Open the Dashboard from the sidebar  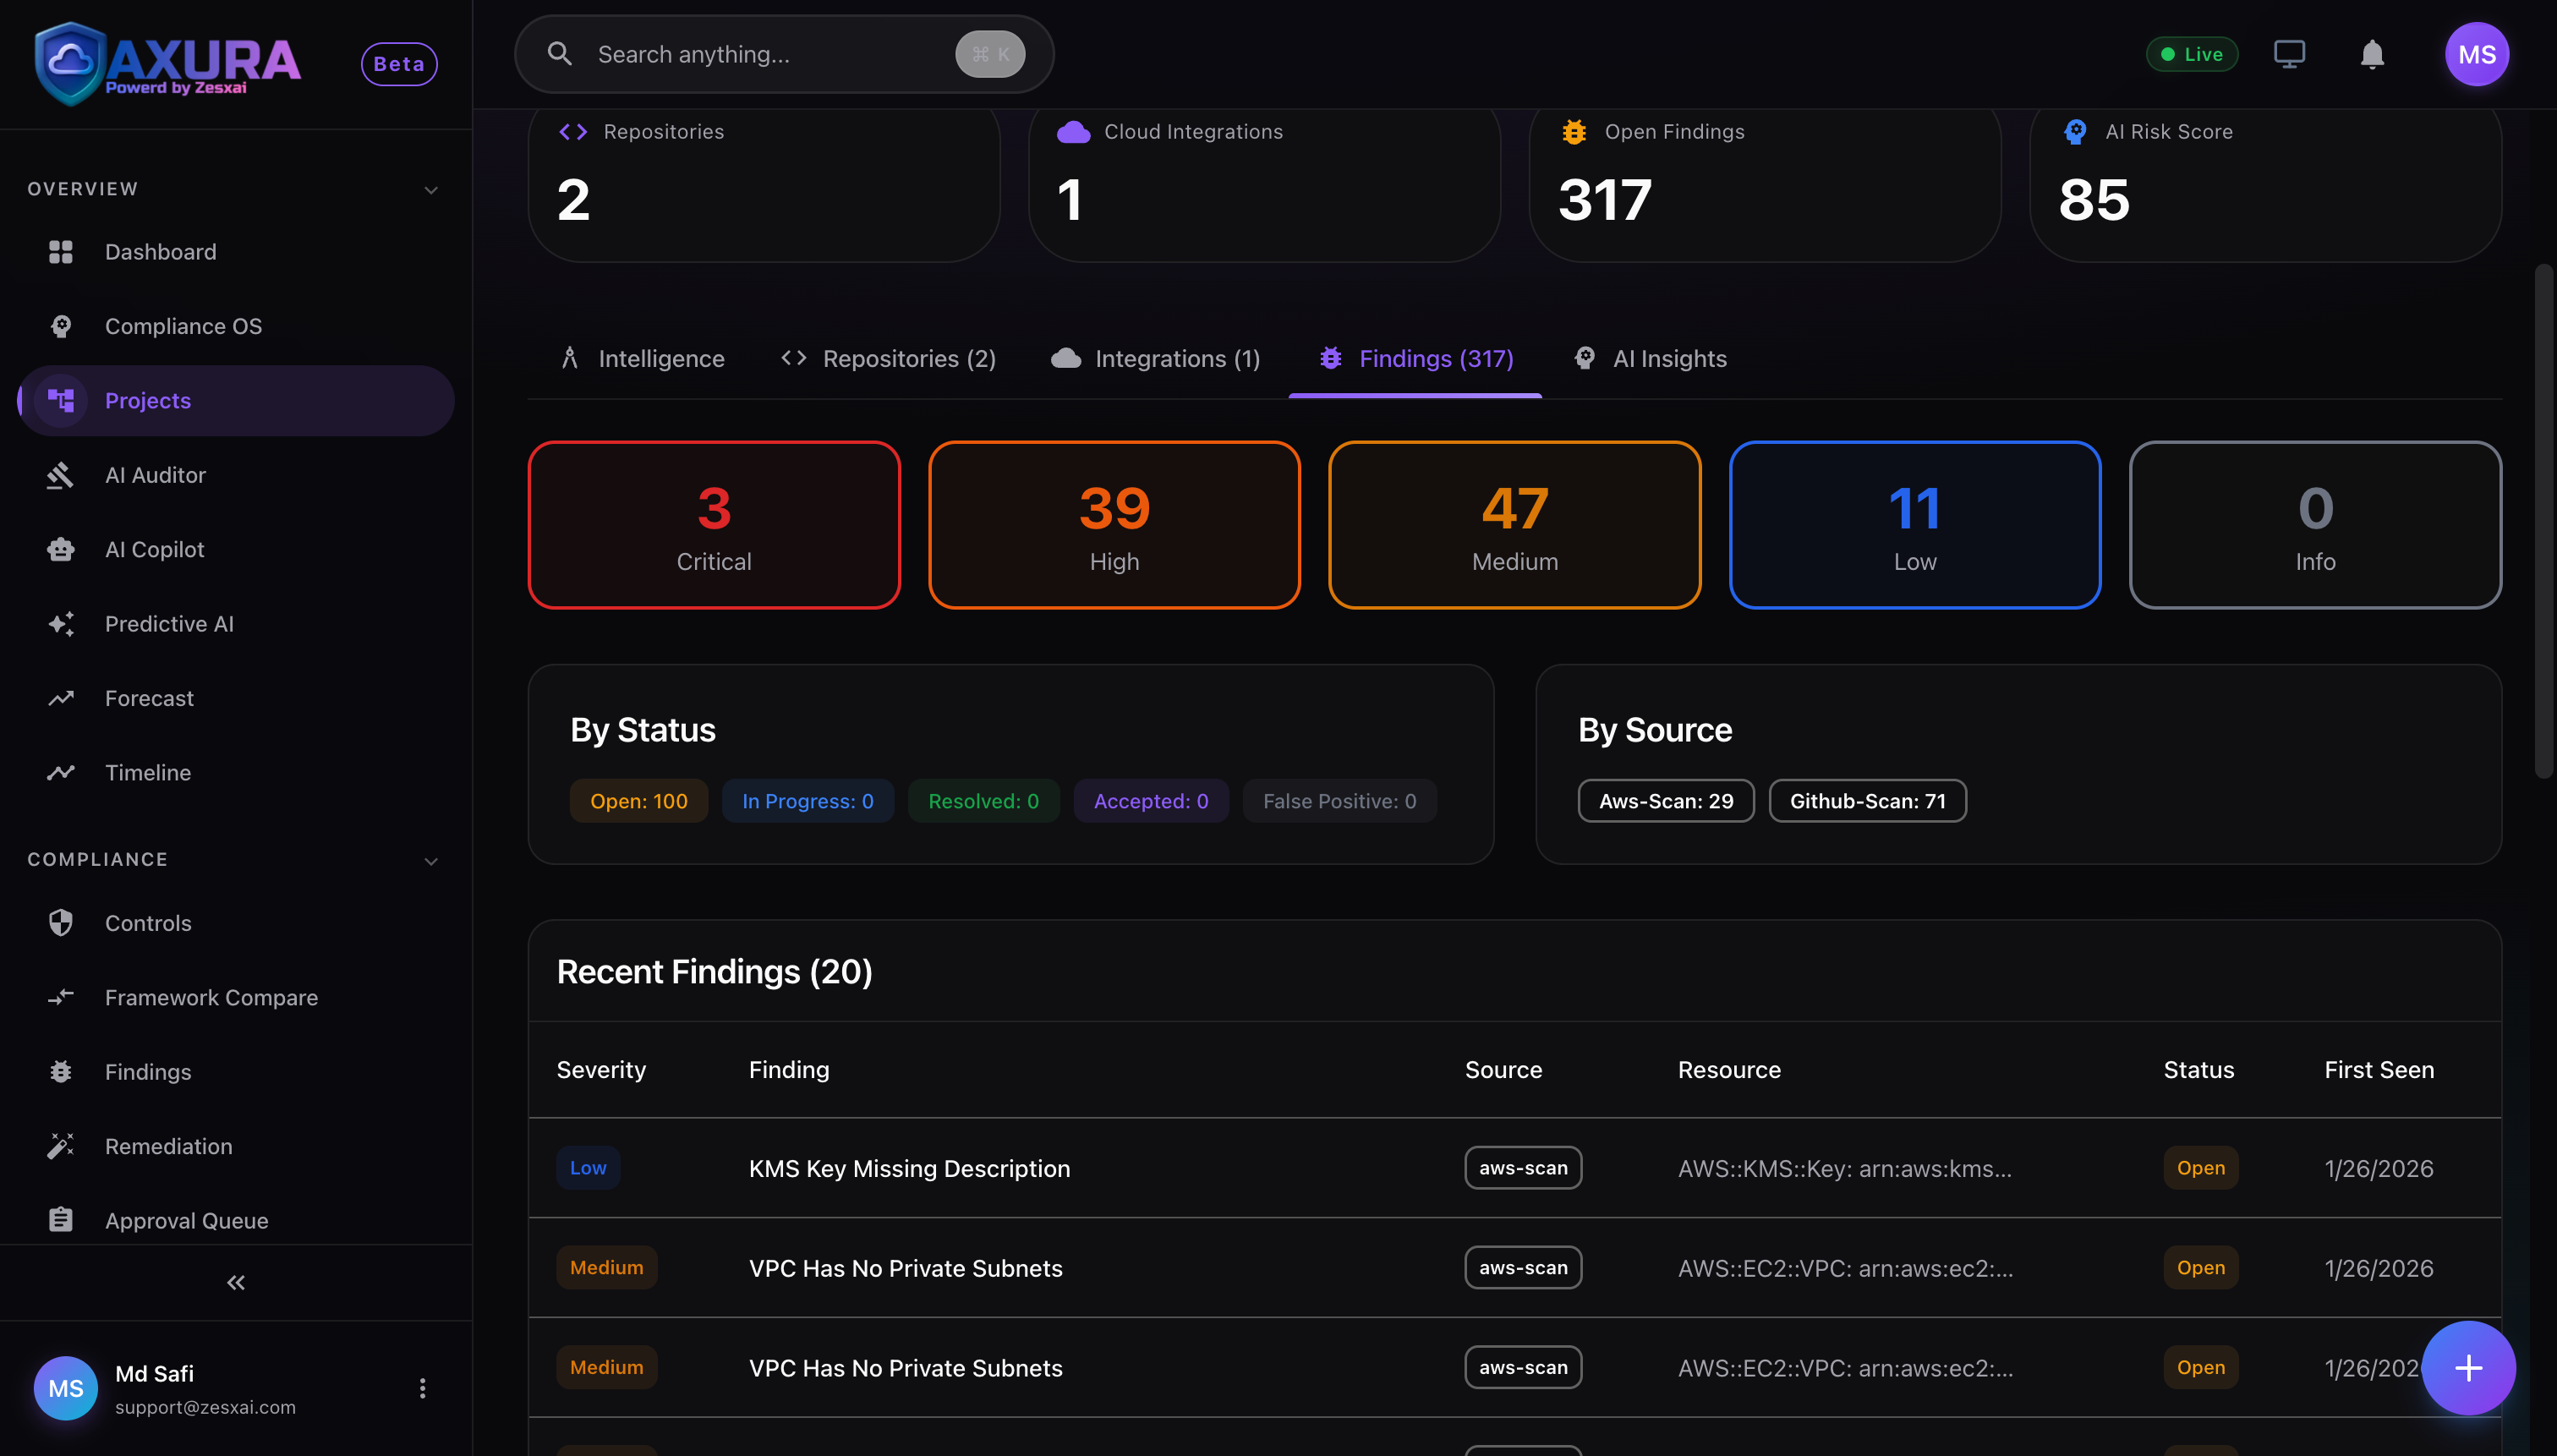[x=160, y=251]
